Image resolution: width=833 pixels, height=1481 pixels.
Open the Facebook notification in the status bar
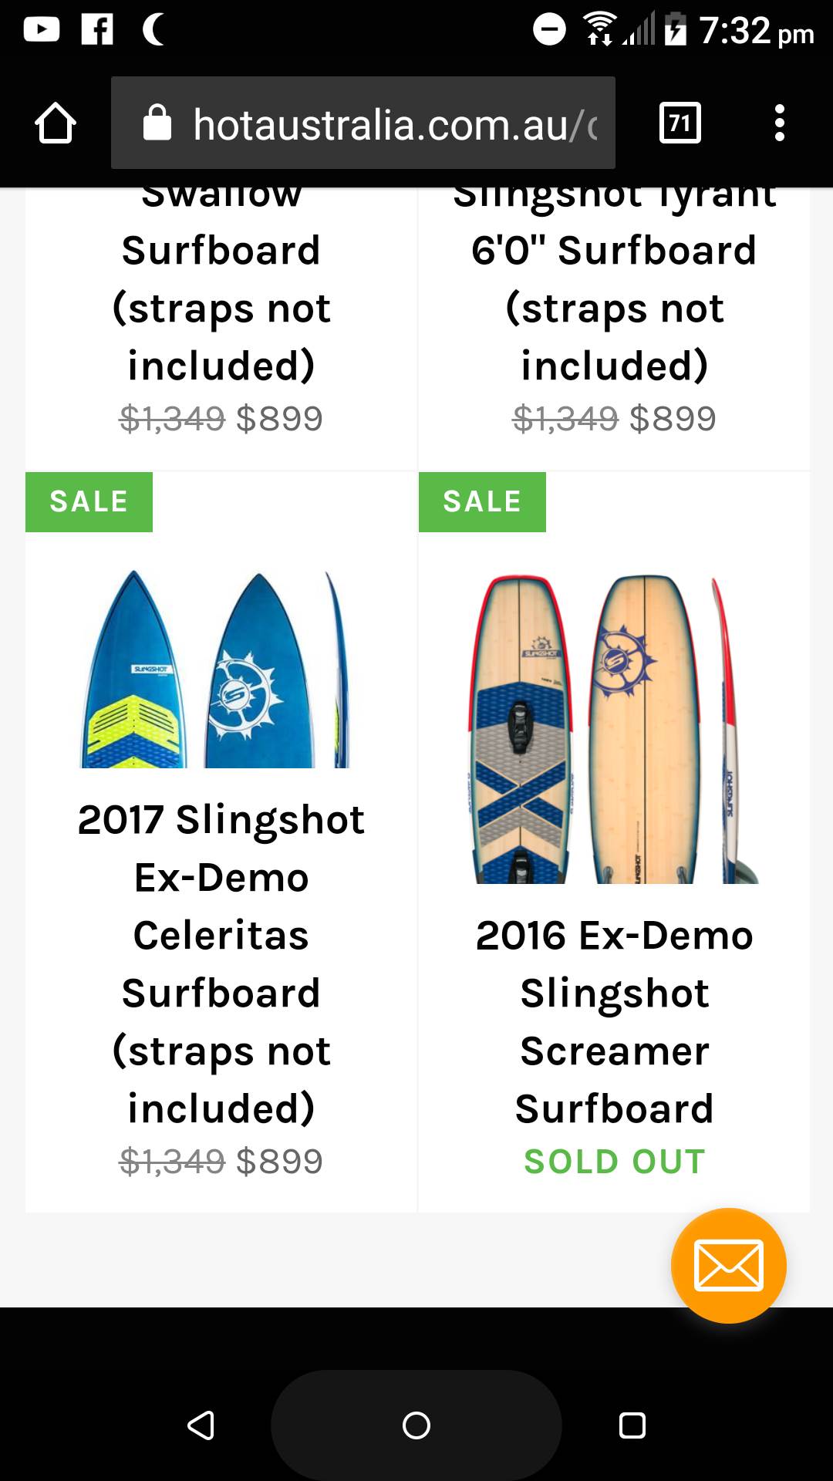(96, 31)
